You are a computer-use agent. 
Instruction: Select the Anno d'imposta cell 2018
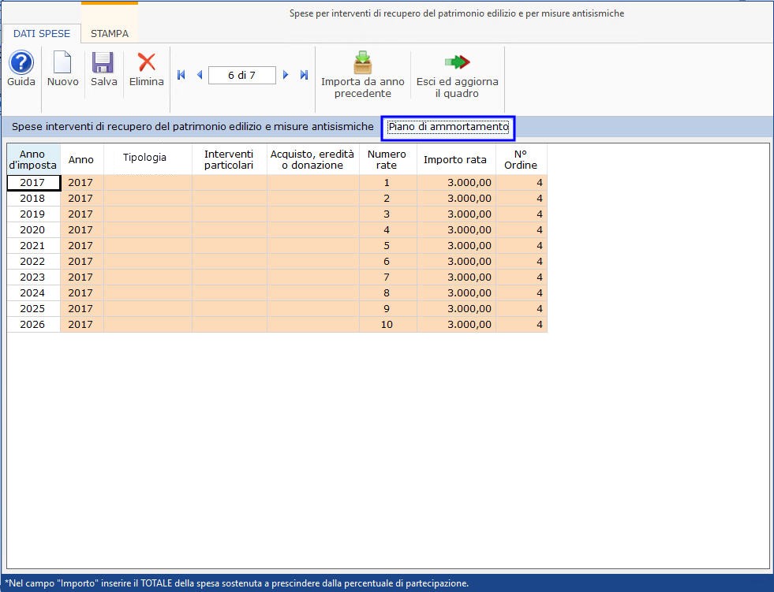point(34,199)
